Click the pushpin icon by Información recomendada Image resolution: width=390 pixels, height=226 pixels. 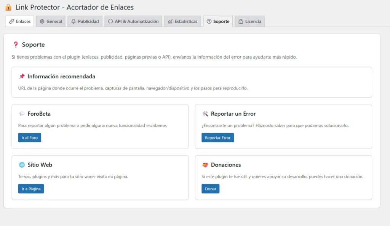tap(22, 76)
